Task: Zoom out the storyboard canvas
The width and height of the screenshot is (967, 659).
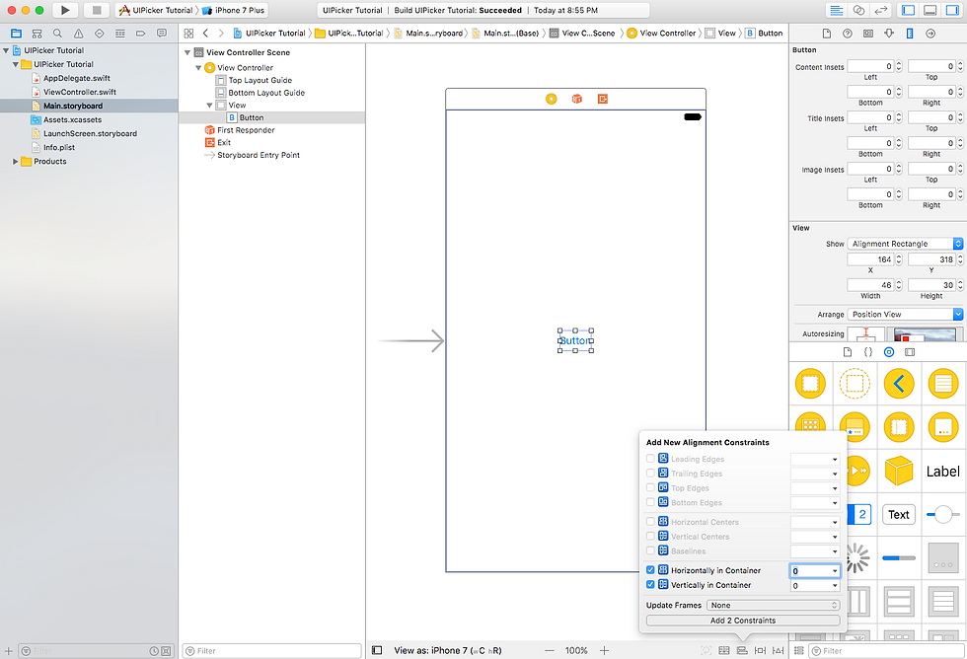Action: pos(550,650)
